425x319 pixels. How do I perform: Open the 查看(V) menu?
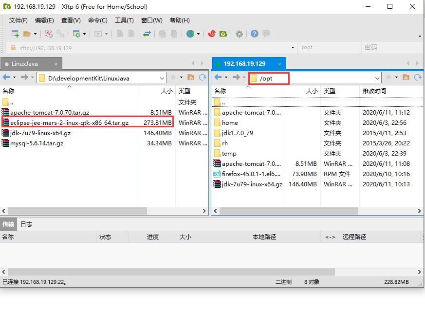point(71,20)
